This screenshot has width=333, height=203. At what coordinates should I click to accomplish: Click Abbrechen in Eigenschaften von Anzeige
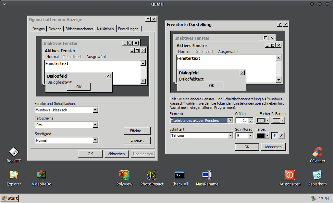coord(117,154)
